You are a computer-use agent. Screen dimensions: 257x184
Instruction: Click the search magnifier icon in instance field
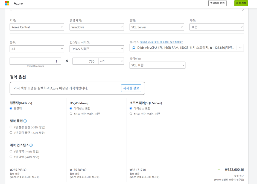pyautogui.click(x=134, y=48)
